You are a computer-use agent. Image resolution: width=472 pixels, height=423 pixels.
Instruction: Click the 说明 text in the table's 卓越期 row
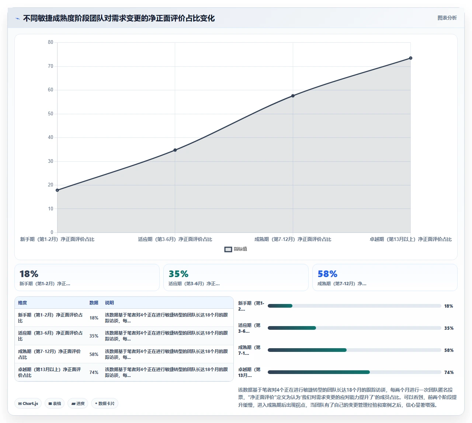pos(167,373)
